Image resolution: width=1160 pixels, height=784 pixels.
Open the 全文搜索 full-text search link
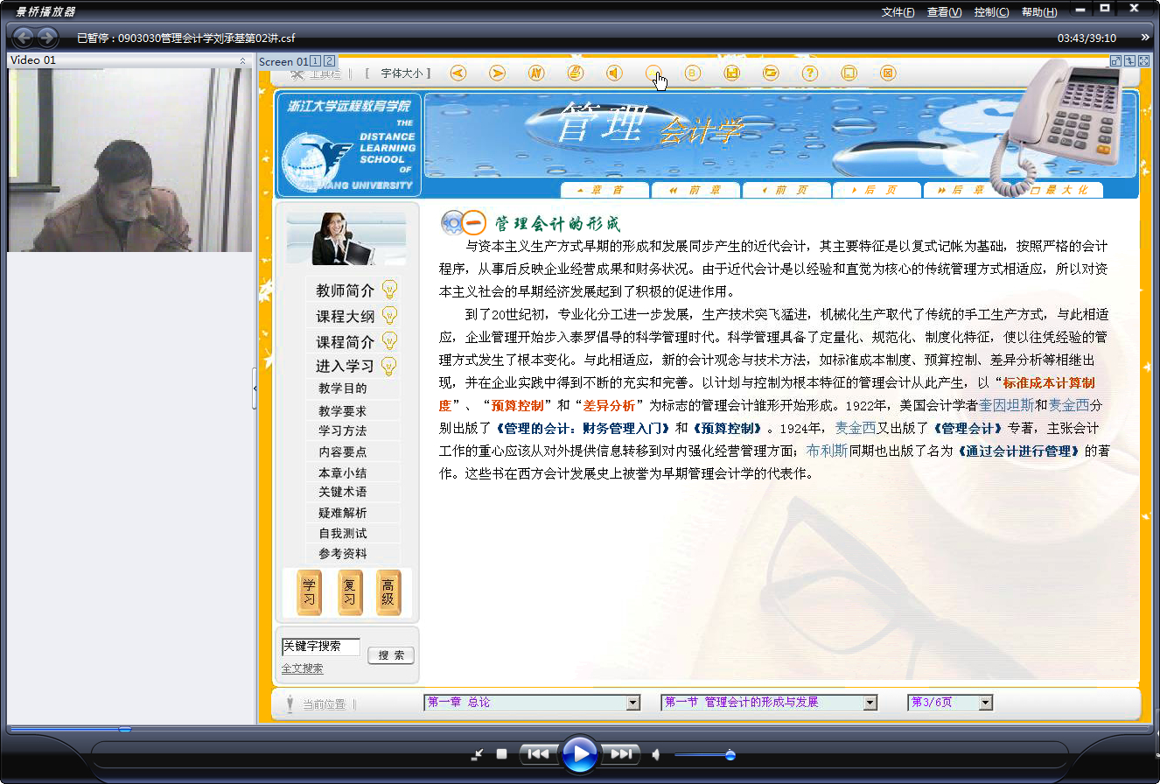pyautogui.click(x=302, y=668)
